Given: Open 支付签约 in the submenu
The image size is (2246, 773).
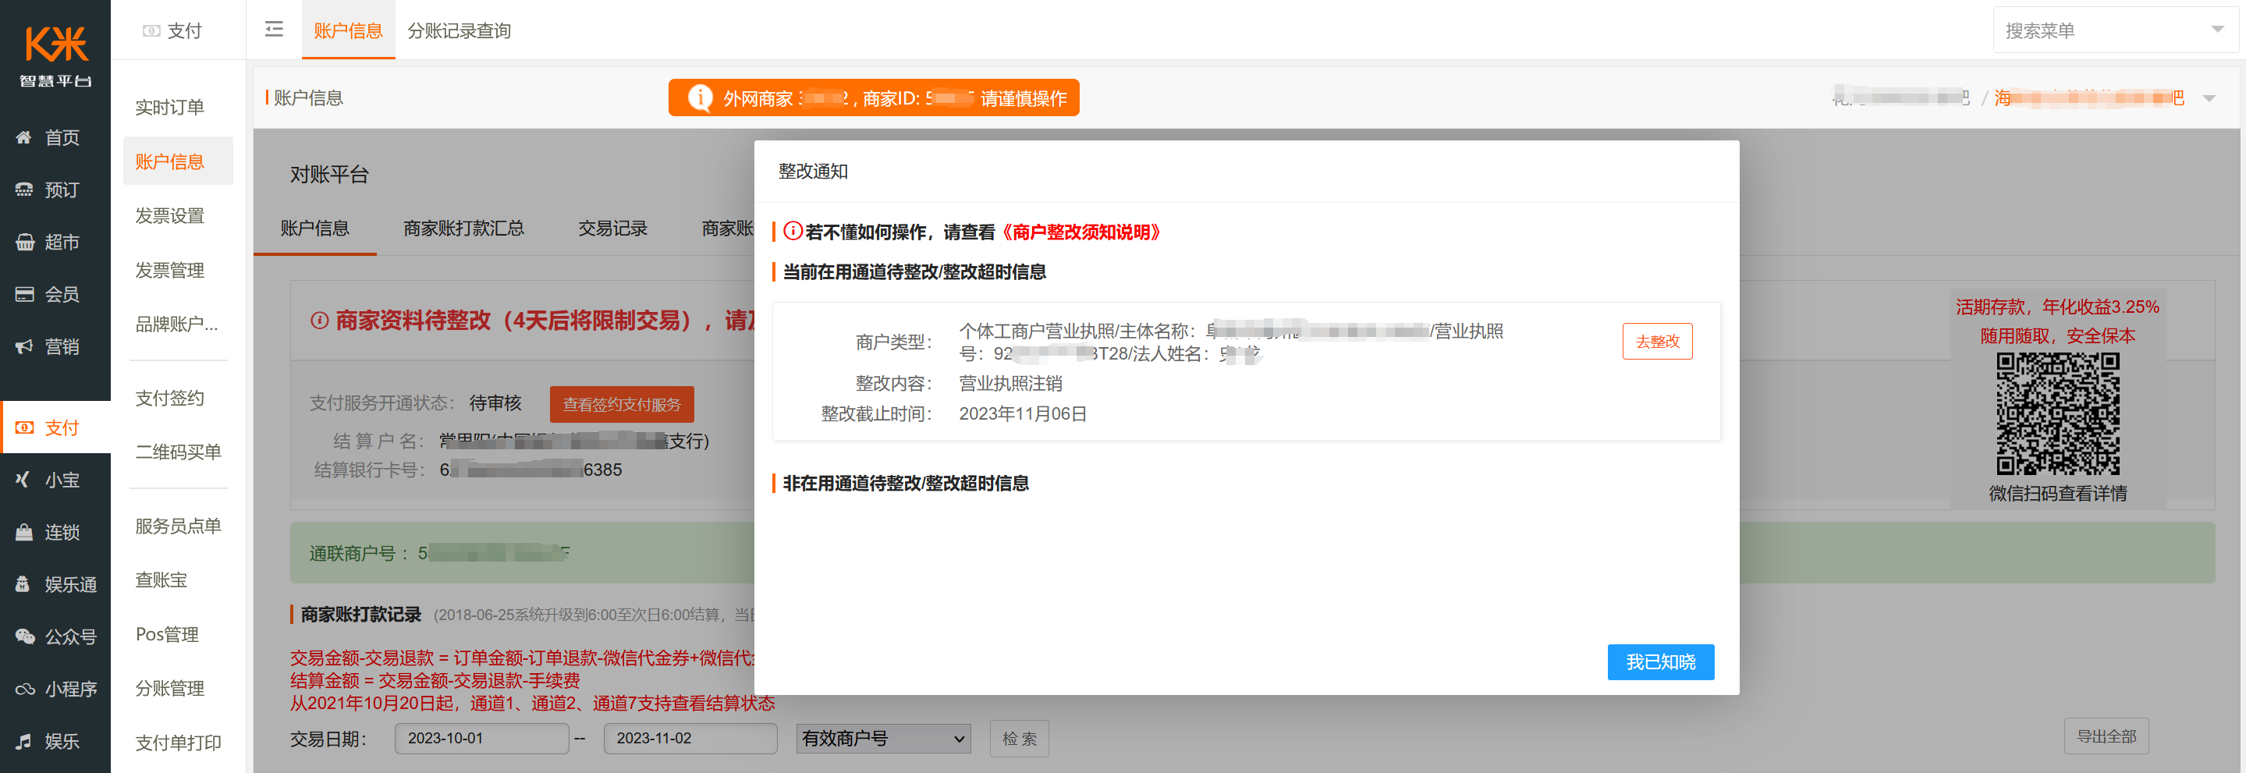Looking at the screenshot, I should click(x=170, y=399).
